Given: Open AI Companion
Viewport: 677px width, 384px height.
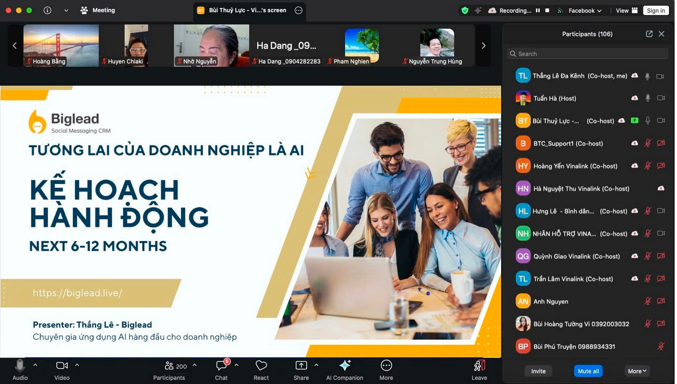Looking at the screenshot, I should 345,365.
